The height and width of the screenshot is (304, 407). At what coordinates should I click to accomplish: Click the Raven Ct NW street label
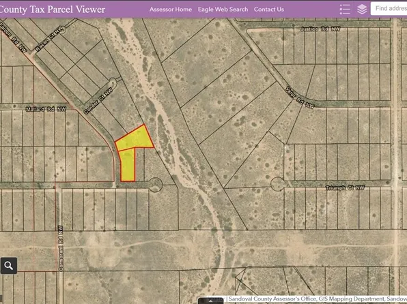49,38
